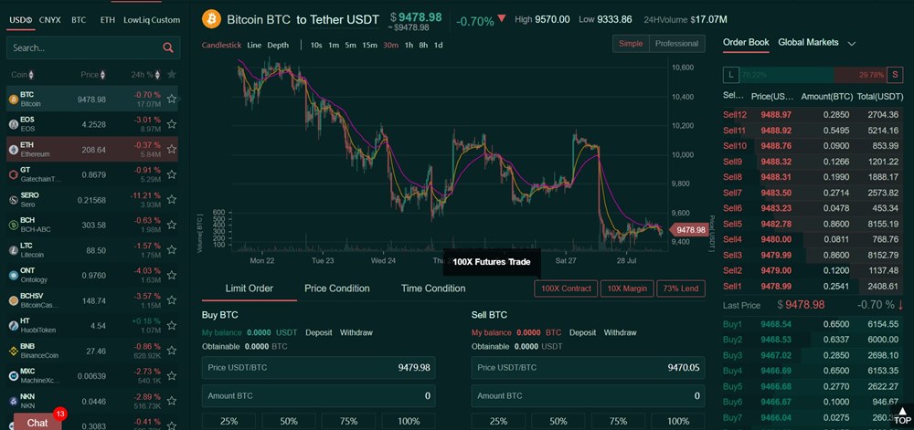Sort the list by 24h % change

pos(144,74)
